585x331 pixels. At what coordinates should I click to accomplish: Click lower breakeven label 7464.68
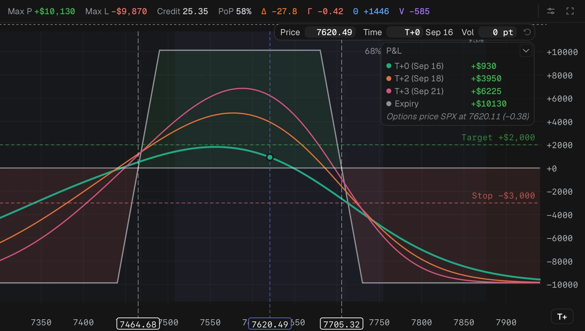(x=138, y=324)
